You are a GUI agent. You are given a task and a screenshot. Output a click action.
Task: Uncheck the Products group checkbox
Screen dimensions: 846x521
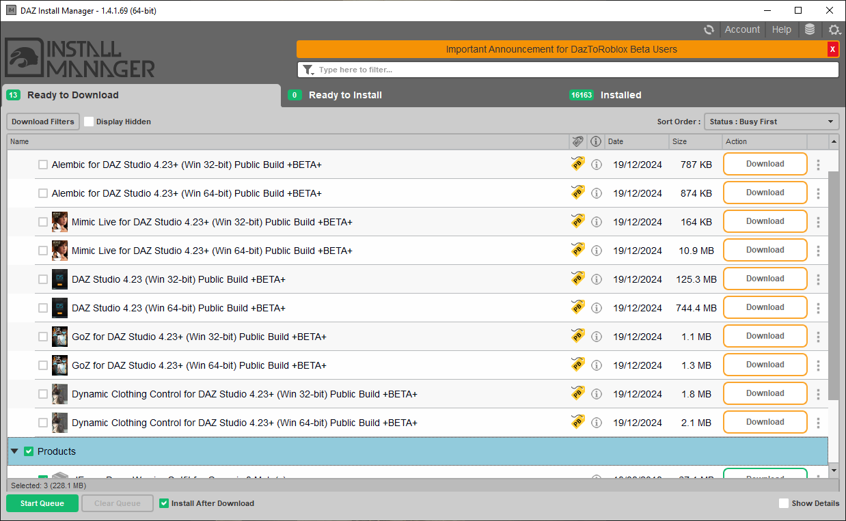tap(29, 451)
